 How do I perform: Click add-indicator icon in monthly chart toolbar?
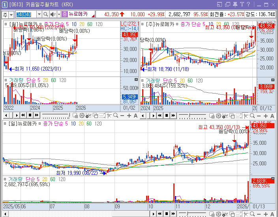pyautogui.click(x=88, y=116)
